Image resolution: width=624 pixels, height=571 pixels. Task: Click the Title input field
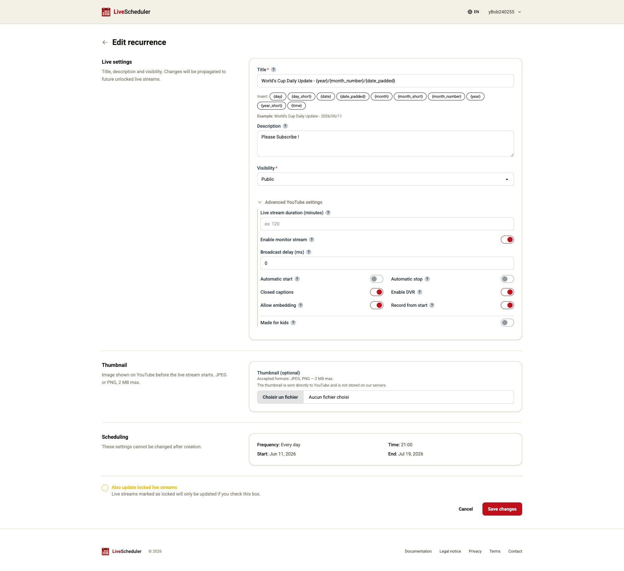point(385,81)
